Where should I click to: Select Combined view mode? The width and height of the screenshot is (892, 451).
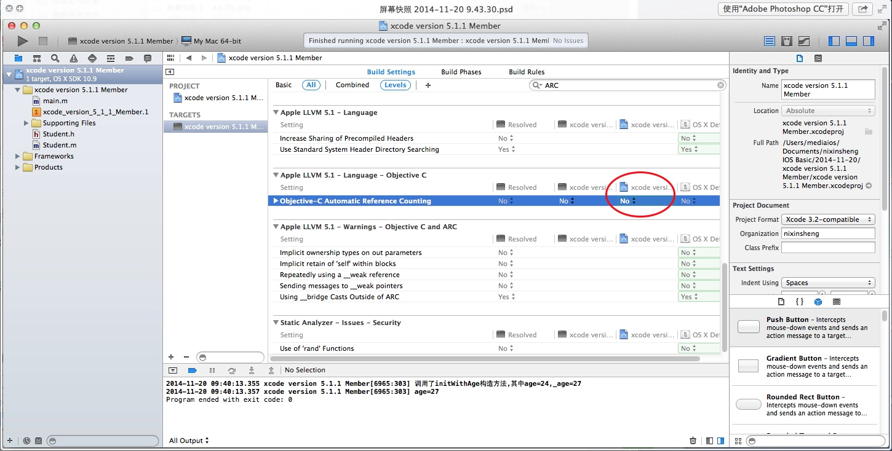(x=352, y=85)
